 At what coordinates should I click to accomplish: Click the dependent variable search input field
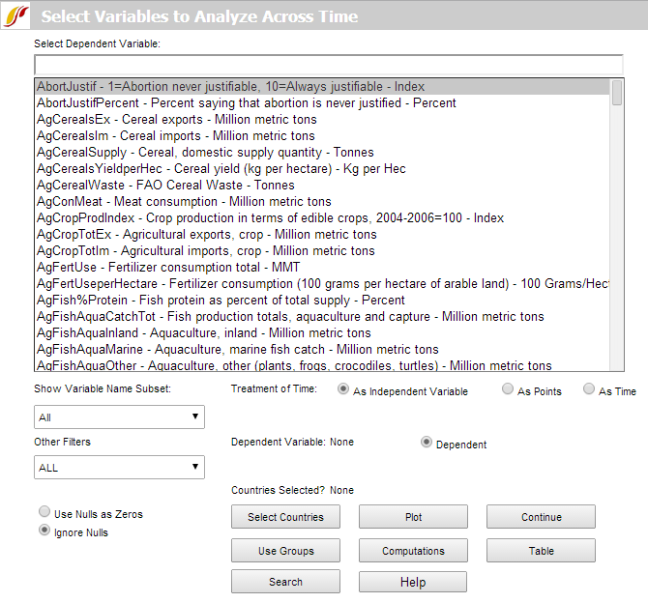pos(328,65)
